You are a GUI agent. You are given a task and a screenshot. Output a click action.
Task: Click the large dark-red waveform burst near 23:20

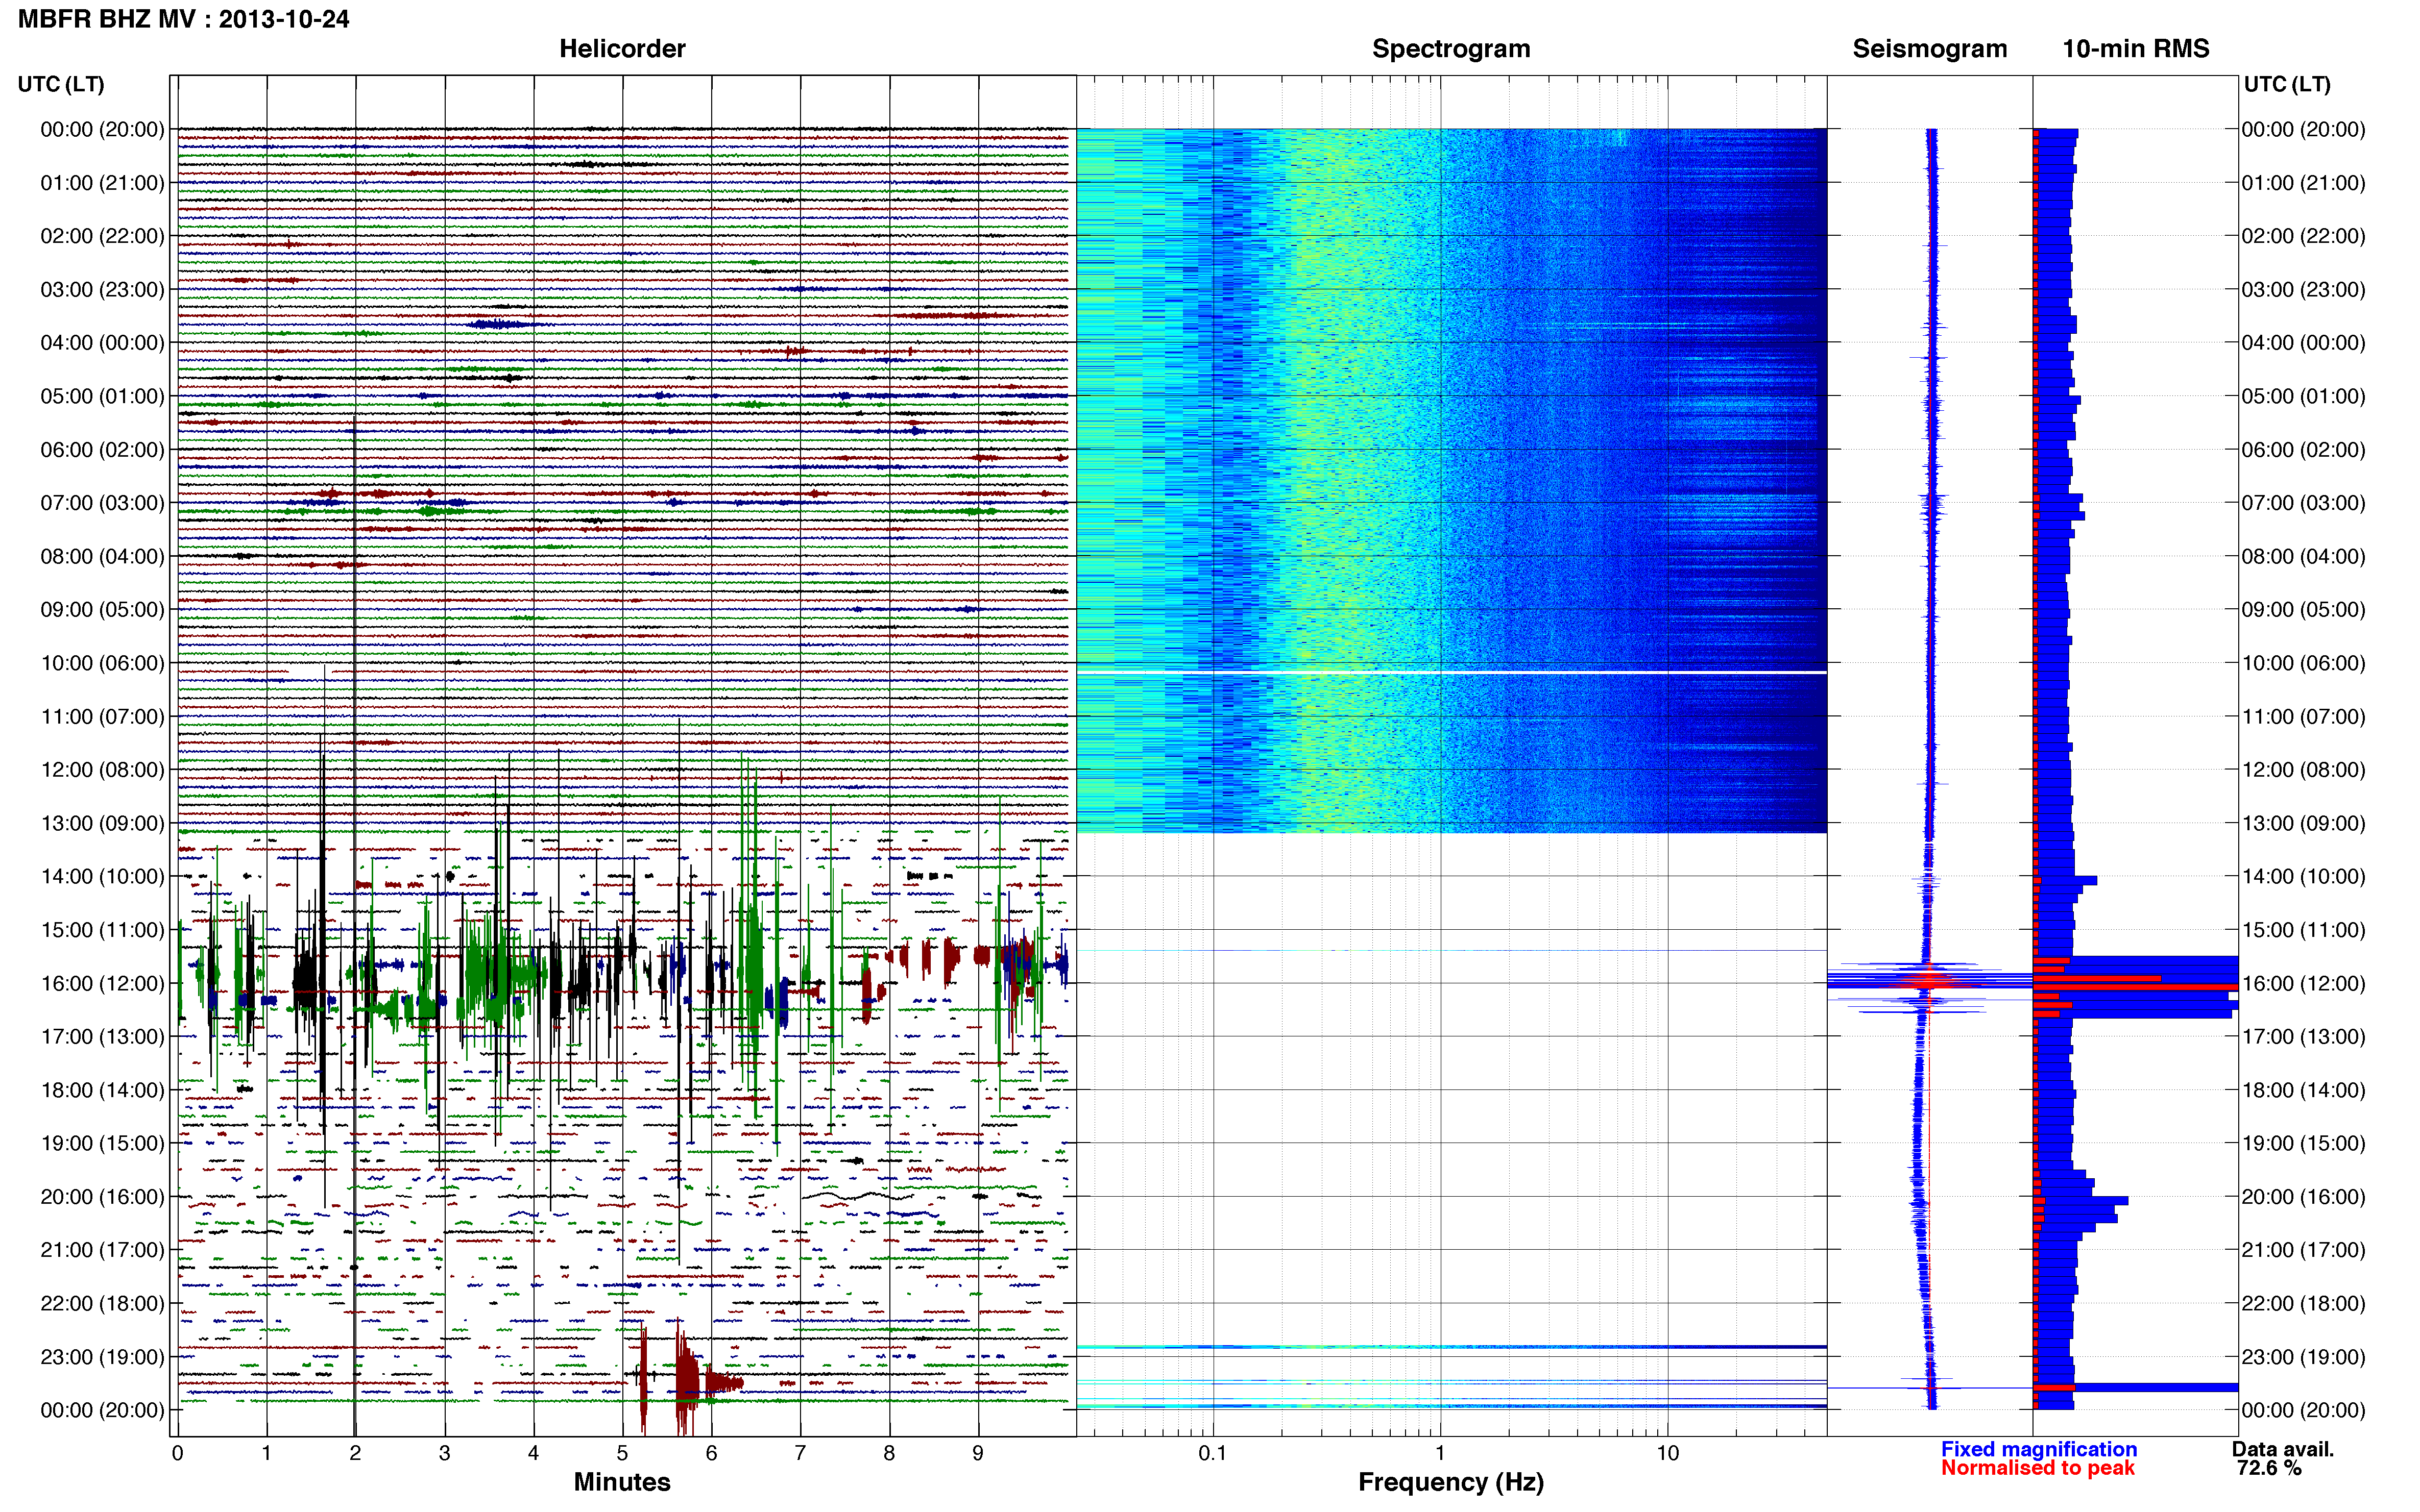[688, 1378]
